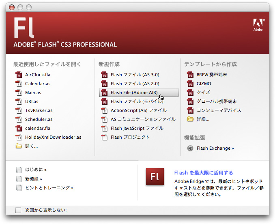Screen dimensions: 275x224
Task: Click the GIZMO template icon
Action: 190,84
